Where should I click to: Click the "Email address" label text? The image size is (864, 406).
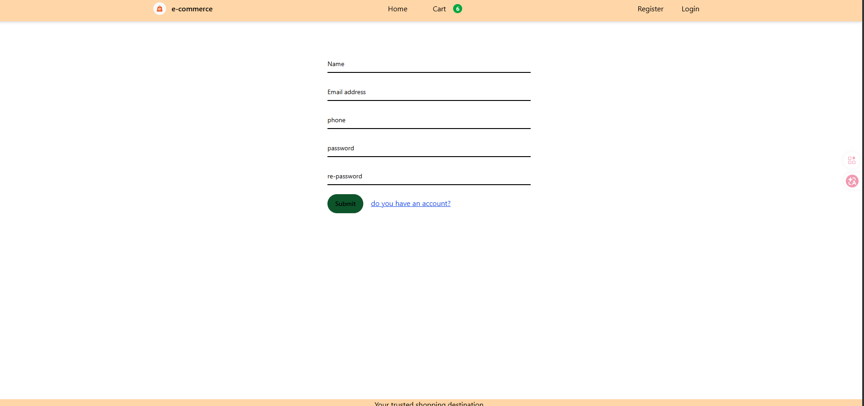(347, 92)
